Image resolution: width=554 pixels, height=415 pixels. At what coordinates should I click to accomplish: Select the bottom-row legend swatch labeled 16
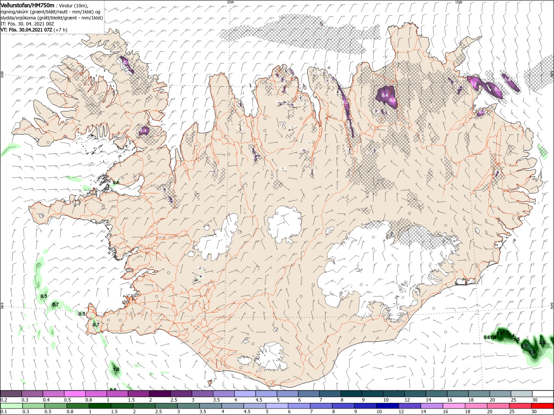(454, 406)
